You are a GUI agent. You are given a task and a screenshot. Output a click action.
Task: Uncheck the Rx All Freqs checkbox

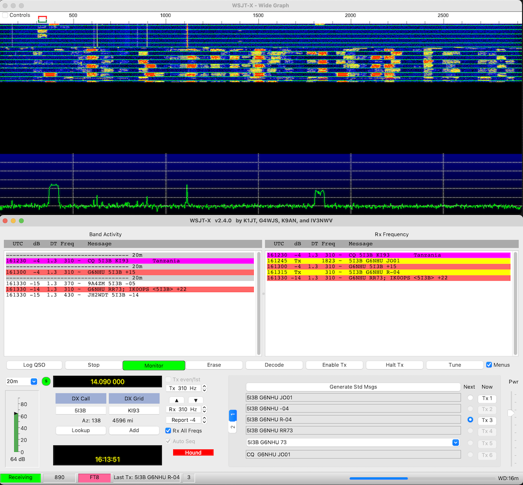coord(169,431)
